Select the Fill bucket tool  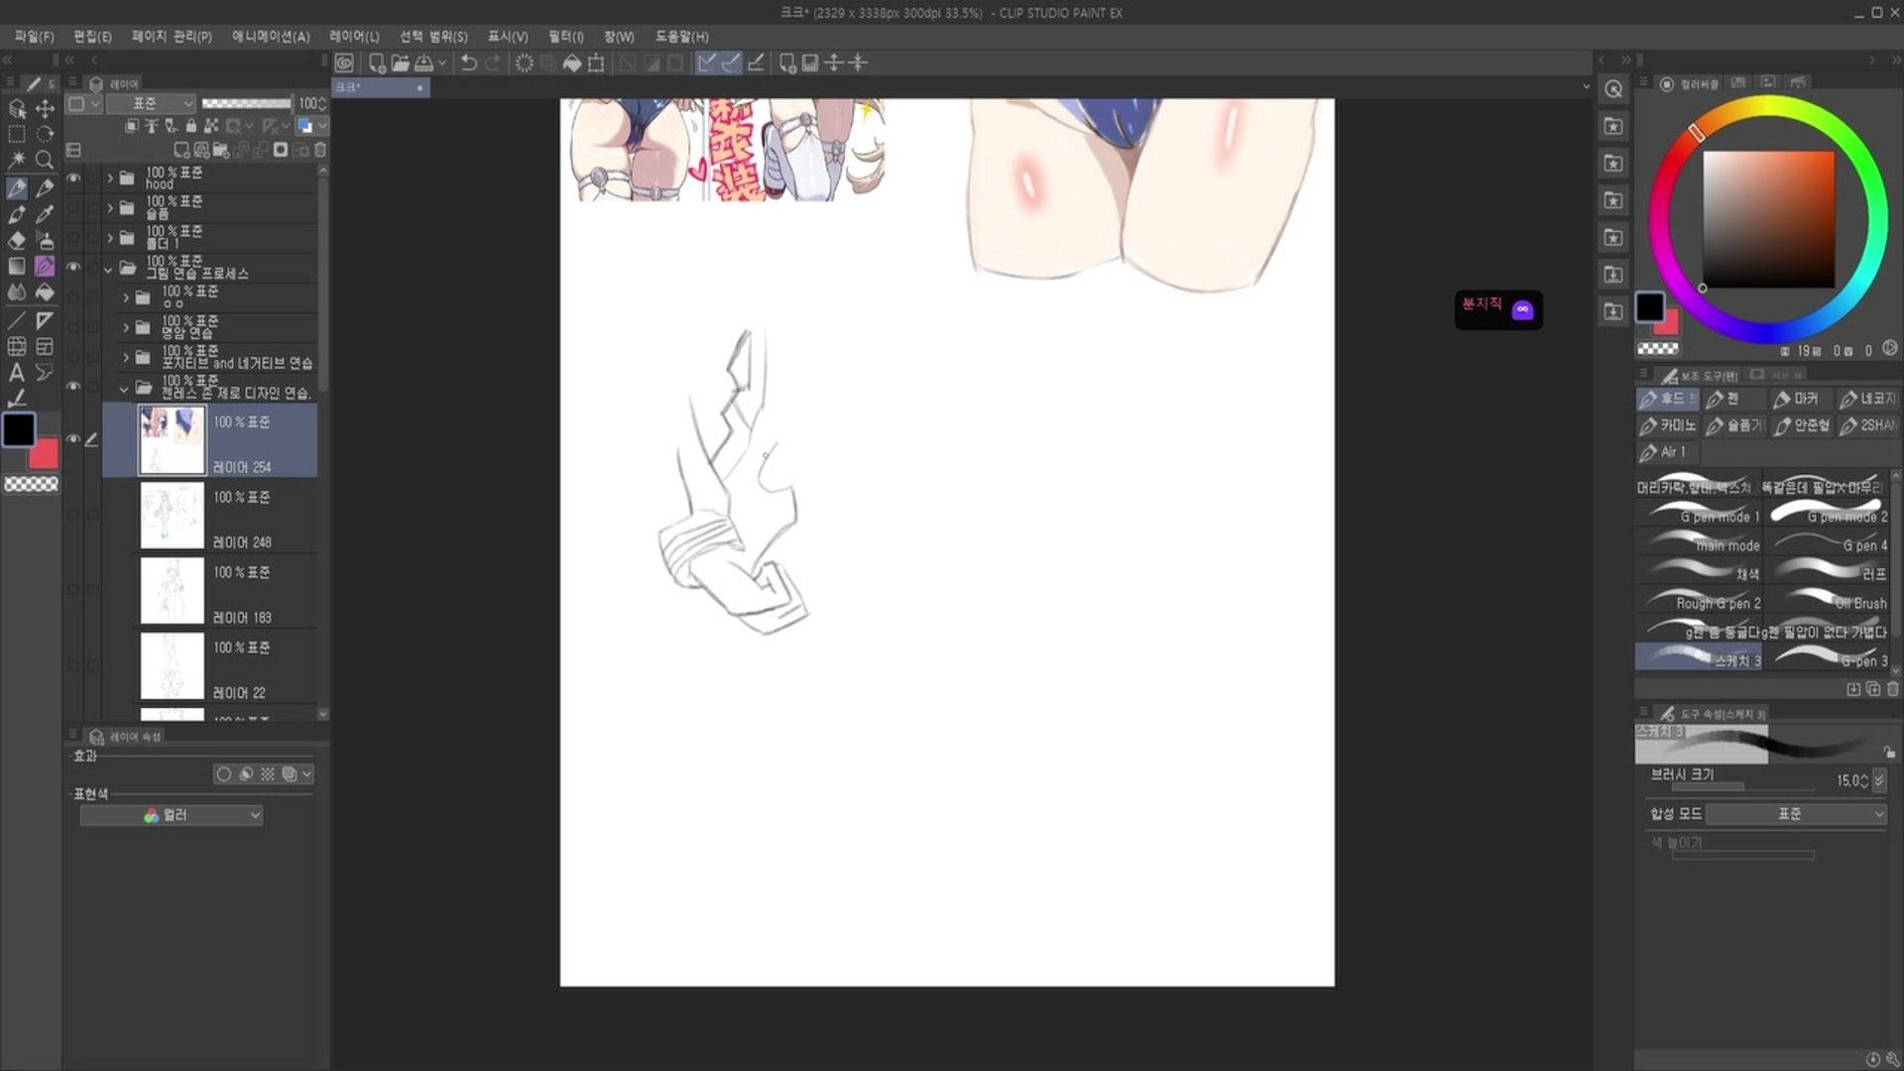pyautogui.click(x=45, y=293)
